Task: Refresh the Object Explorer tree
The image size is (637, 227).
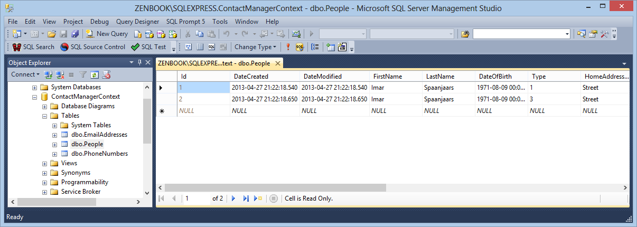Action: 95,75
